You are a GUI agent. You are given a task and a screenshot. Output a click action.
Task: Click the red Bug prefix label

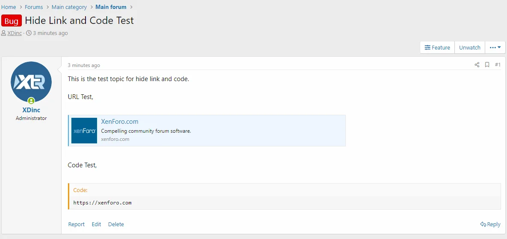coord(12,21)
